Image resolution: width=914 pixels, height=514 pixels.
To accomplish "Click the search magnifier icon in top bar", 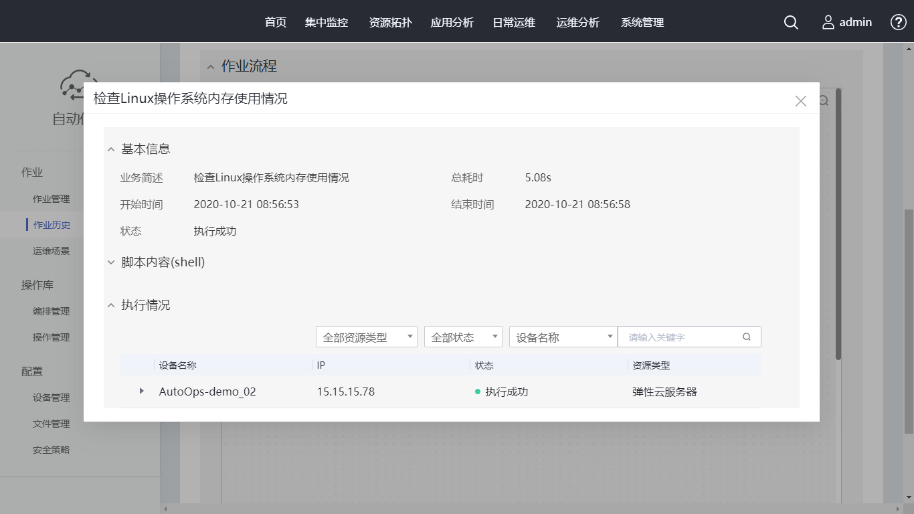I will click(x=791, y=23).
